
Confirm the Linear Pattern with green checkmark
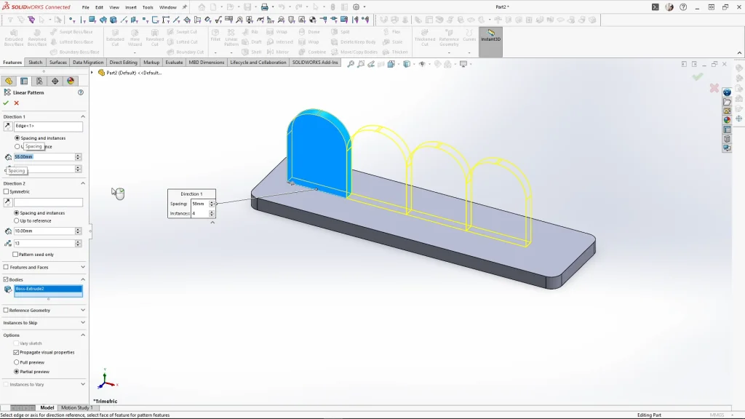(6, 103)
